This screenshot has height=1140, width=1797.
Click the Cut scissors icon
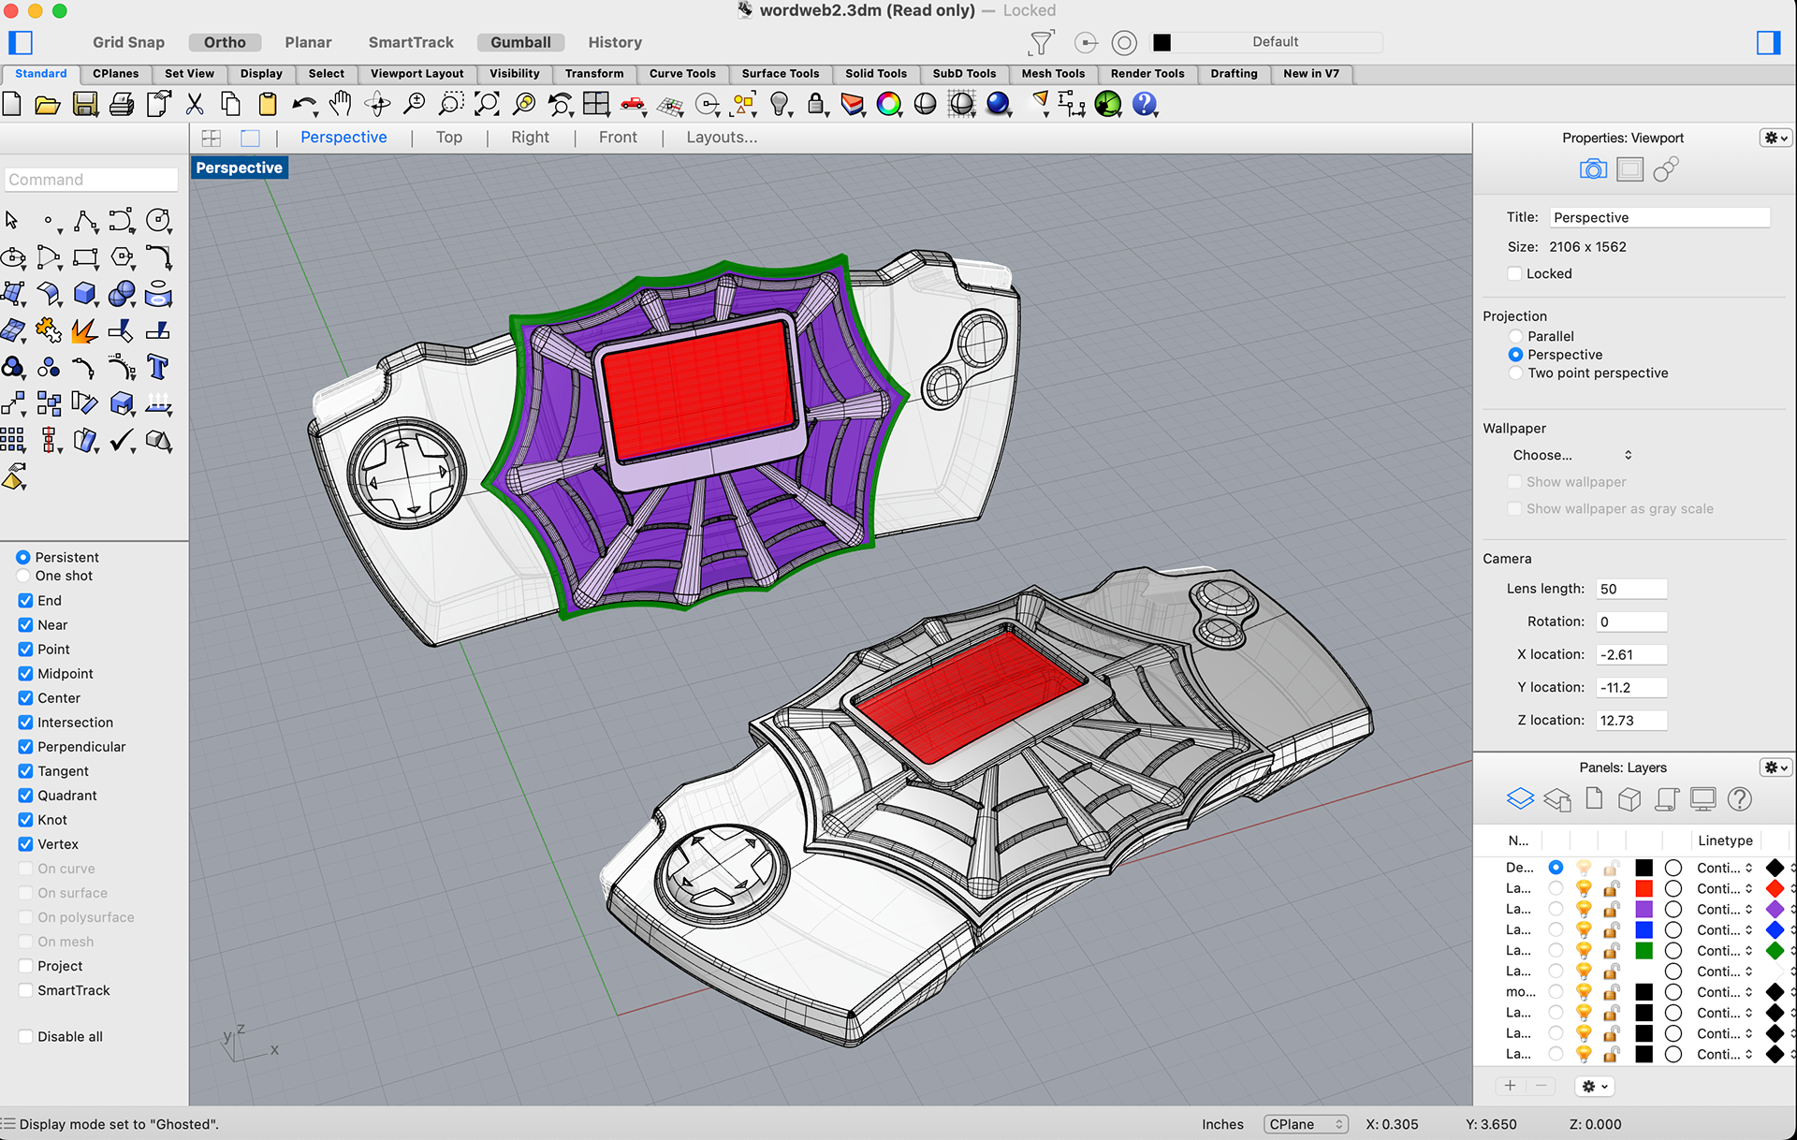tap(195, 104)
